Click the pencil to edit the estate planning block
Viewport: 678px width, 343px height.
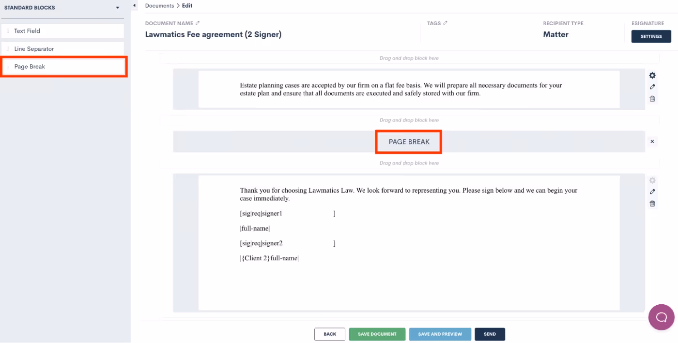click(652, 87)
